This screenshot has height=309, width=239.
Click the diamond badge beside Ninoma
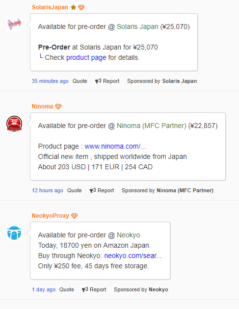tap(58, 106)
